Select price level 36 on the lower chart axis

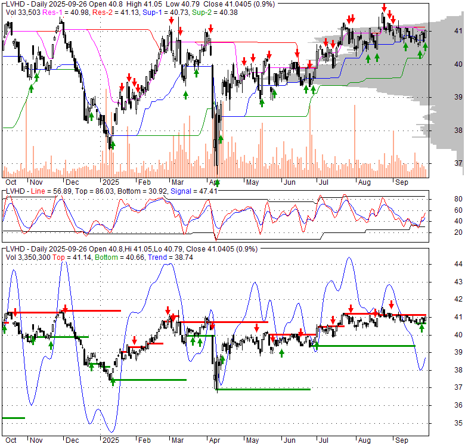(x=458, y=405)
